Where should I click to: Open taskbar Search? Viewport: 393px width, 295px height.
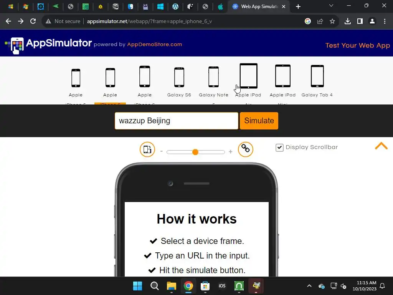(x=155, y=286)
